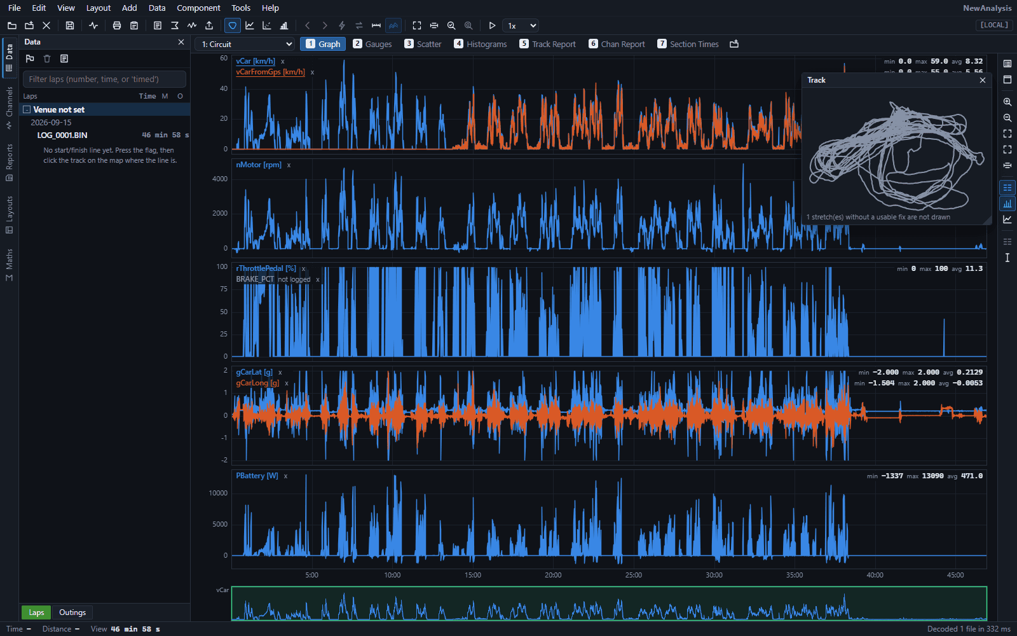Switch to the Histograms tab
Image resolution: width=1017 pixels, height=636 pixels.
pyautogui.click(x=481, y=44)
